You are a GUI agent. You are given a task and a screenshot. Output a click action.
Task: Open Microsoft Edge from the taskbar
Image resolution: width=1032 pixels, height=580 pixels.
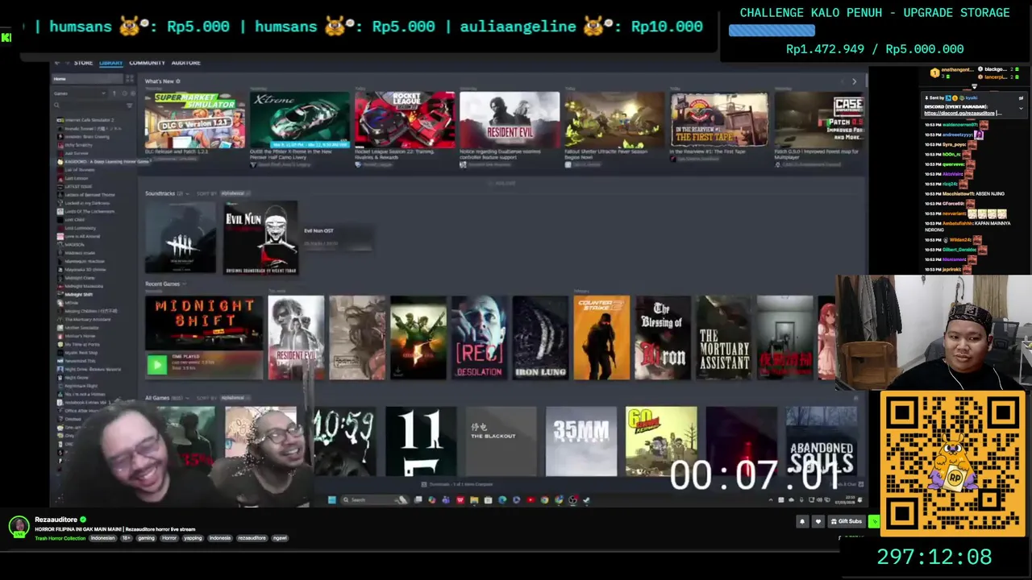click(x=502, y=499)
